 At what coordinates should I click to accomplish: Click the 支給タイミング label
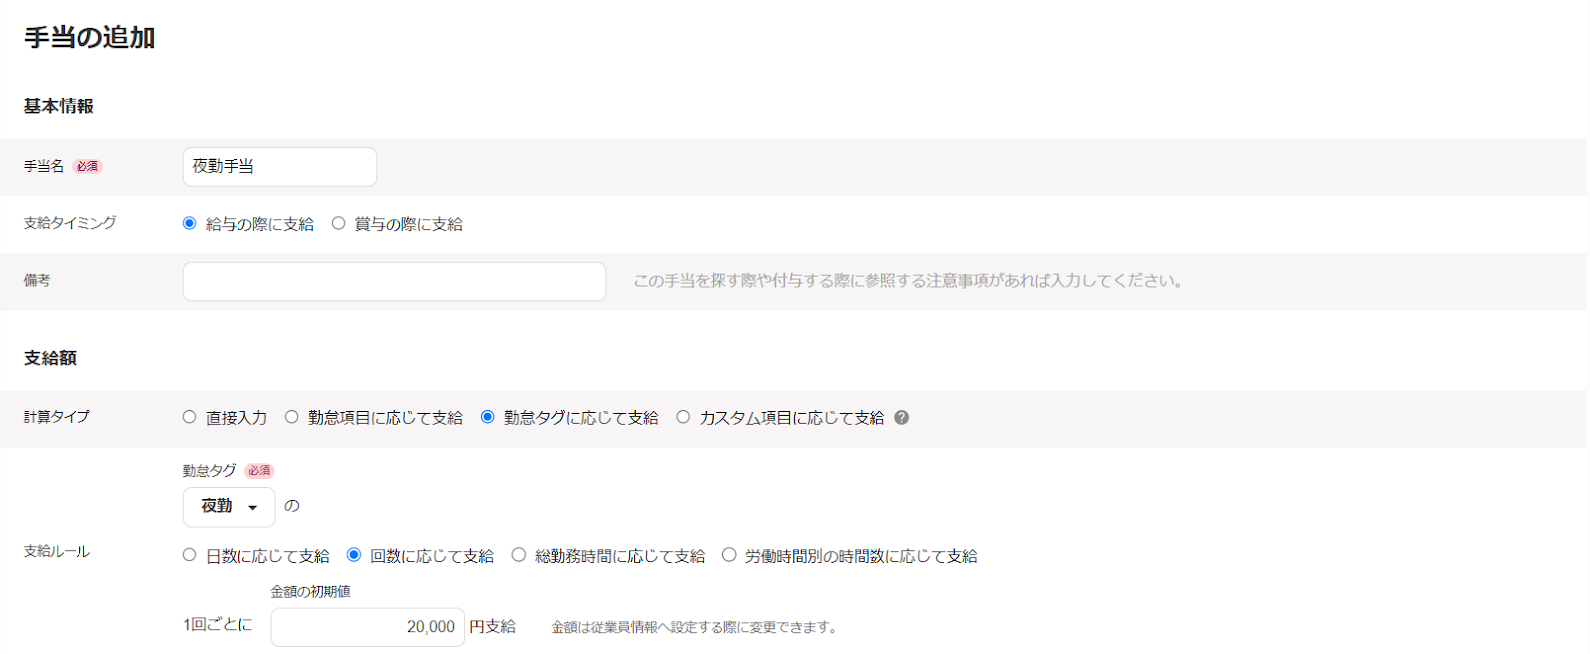(x=70, y=223)
